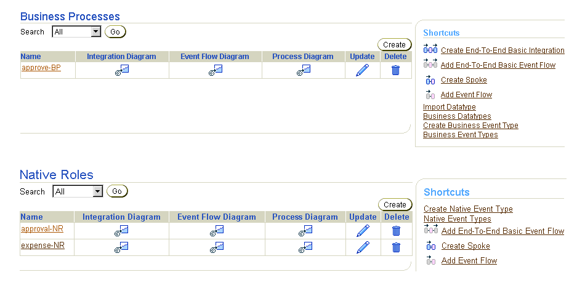
Task: Delete expense-NR using the trash icon
Action: point(396,247)
